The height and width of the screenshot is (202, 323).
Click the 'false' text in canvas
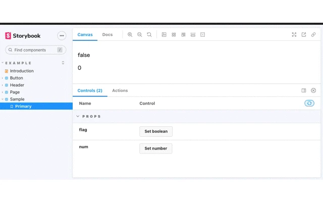(x=84, y=55)
